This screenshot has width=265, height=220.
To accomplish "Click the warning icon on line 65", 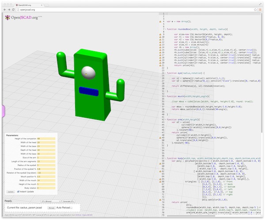I will click(x=160, y=179).
